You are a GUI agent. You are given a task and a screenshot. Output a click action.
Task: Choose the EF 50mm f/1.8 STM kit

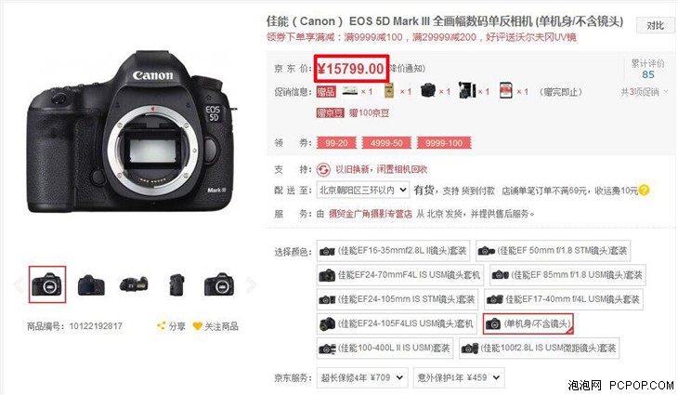tap(553, 251)
